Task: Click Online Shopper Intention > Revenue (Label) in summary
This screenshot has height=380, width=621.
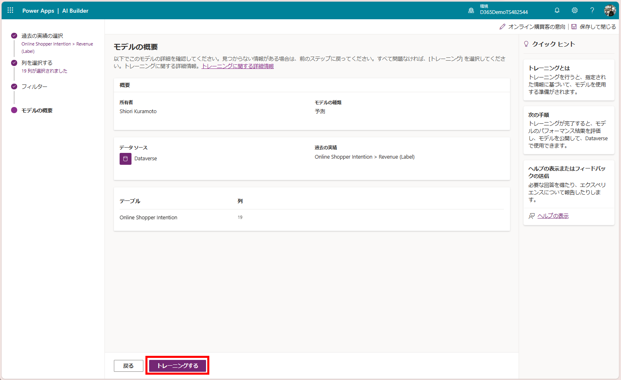Action: tap(365, 157)
